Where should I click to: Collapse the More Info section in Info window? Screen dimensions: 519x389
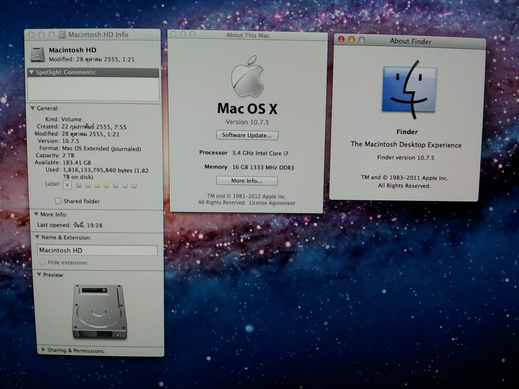36,214
